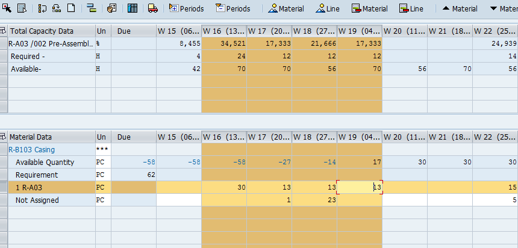Click the red delivery truck icon
This screenshot has width=518, height=248.
click(152, 8)
